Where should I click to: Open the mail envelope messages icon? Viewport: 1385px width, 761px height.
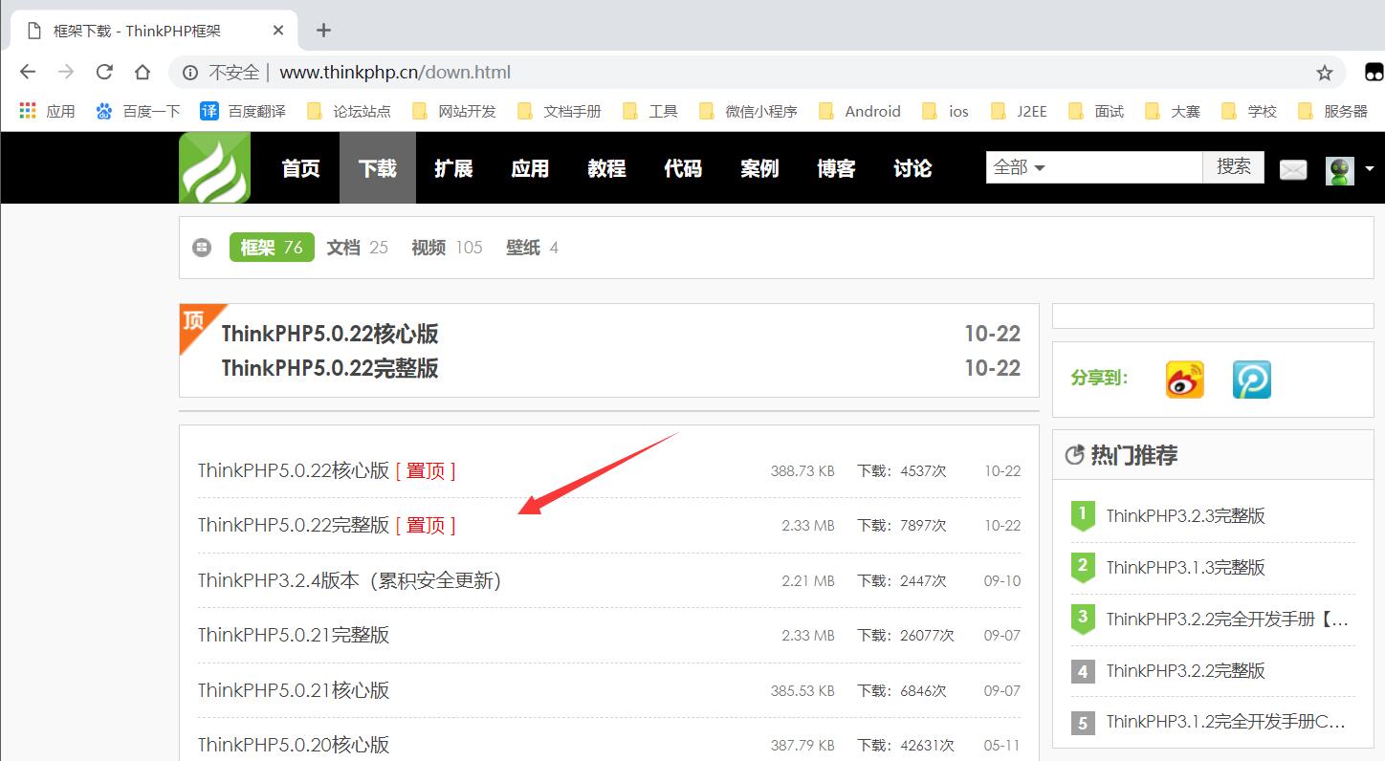[x=1293, y=170]
